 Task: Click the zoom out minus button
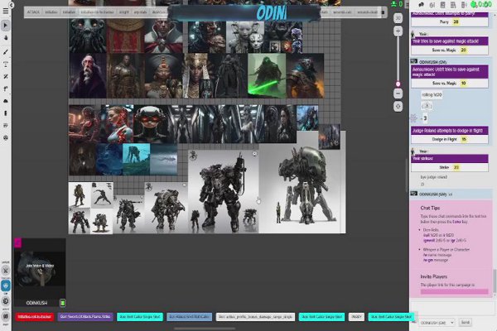(x=398, y=94)
